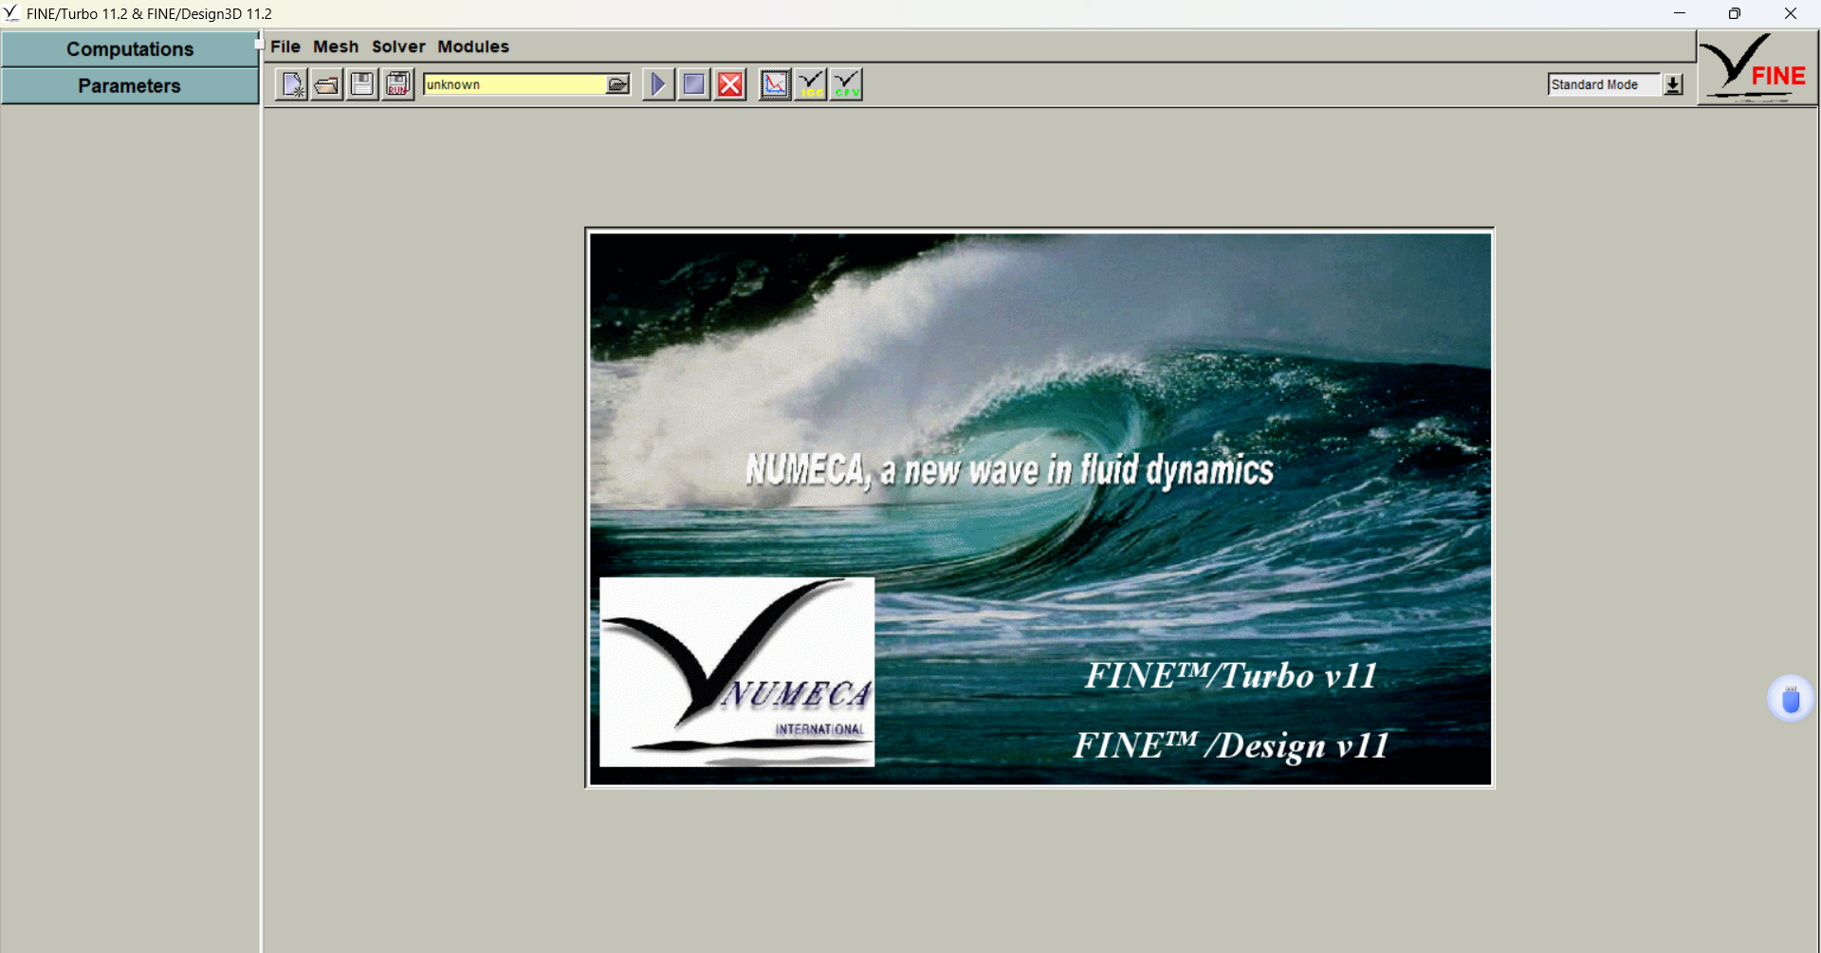
Task: Browse computations via the folder icon
Action: tap(618, 83)
